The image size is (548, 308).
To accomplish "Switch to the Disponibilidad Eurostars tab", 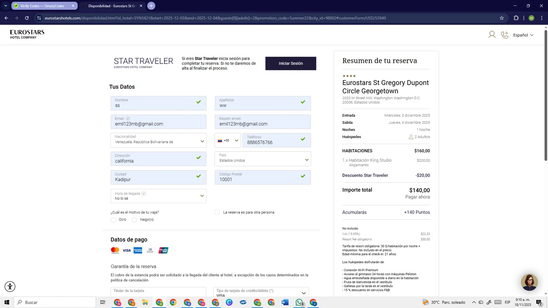I will click(111, 6).
